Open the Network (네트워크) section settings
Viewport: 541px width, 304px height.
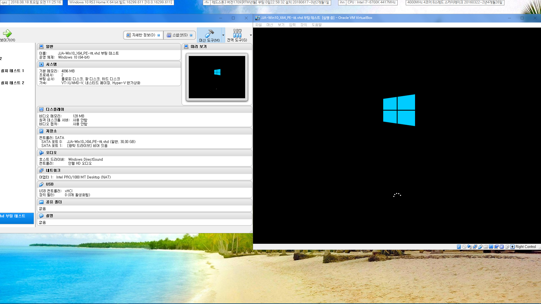click(x=53, y=170)
